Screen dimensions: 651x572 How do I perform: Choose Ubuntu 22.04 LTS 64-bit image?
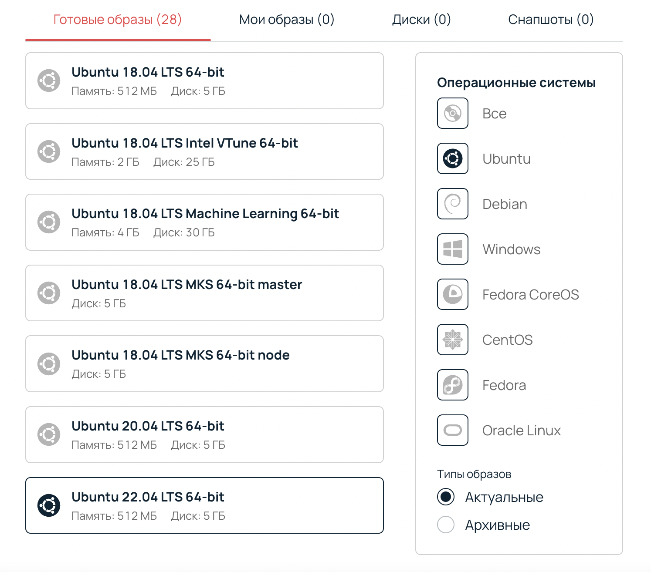point(204,505)
